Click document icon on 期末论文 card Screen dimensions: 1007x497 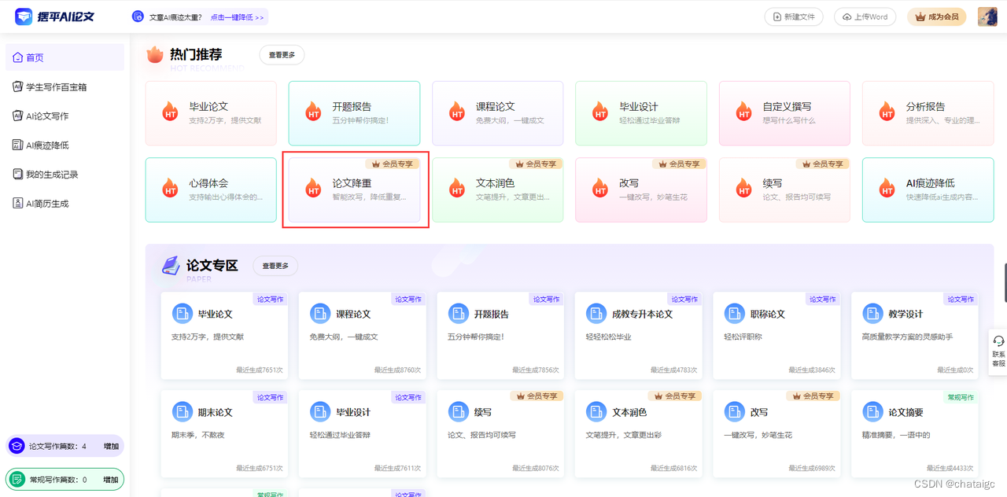(x=182, y=412)
